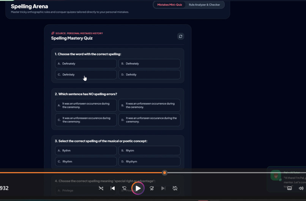Toggle shuffle in the player bar
The width and height of the screenshot is (306, 201).
tap(101, 188)
